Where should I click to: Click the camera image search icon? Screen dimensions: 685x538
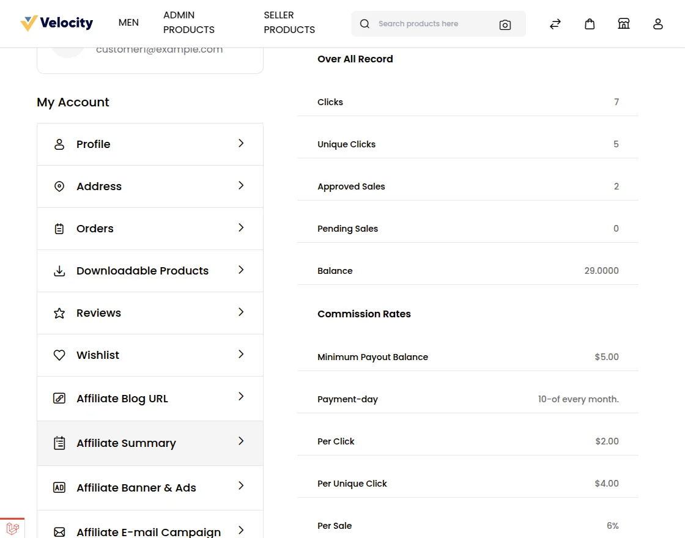(x=505, y=24)
